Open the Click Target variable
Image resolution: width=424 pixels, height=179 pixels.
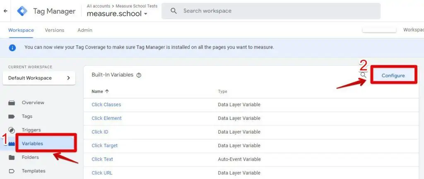105,146
